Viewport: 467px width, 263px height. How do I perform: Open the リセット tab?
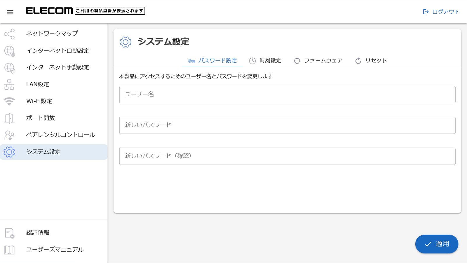point(371,61)
